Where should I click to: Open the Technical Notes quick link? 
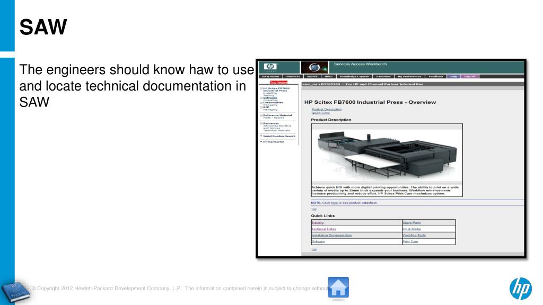pos(324,229)
